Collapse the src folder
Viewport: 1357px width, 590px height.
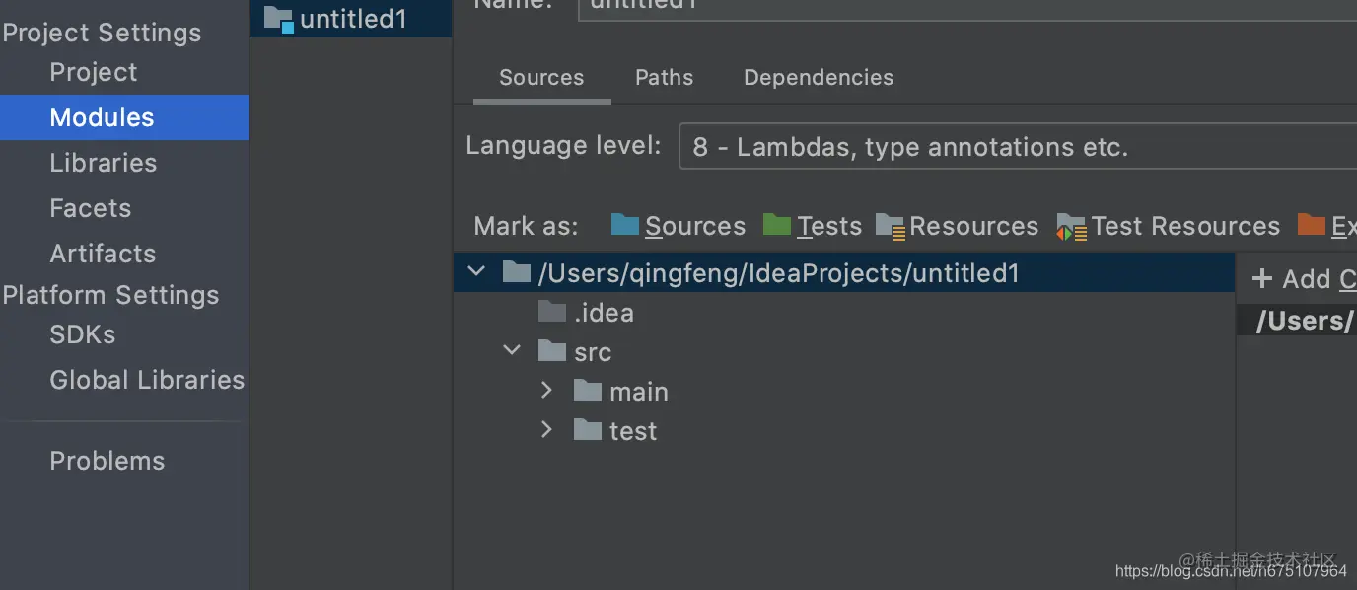point(512,350)
